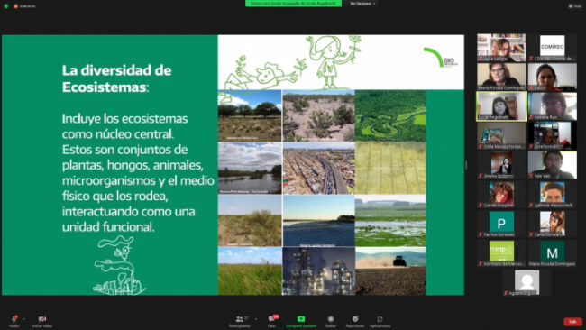
Task: Click the divider handle beside the gallery
Action: pyautogui.click(x=466, y=165)
